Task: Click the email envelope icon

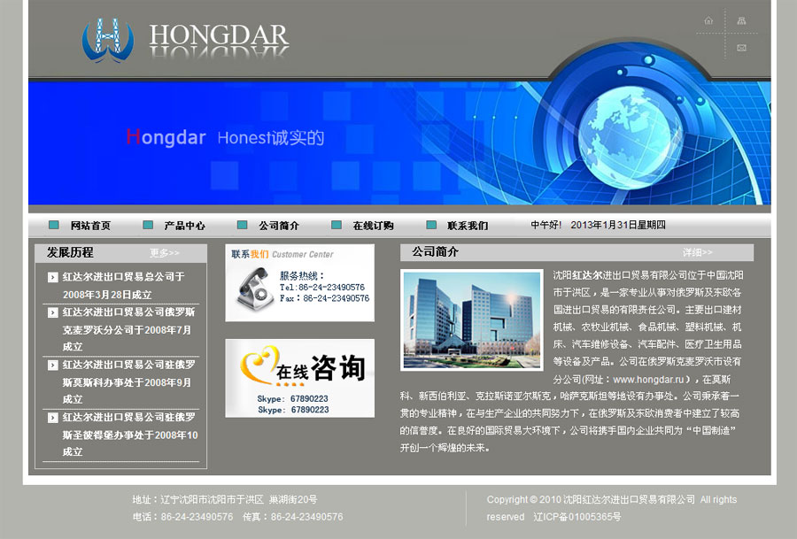Action: click(741, 48)
